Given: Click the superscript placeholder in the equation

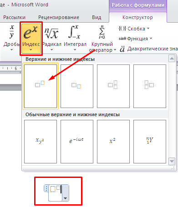Looking at the screenshot, I should pos(58,187).
